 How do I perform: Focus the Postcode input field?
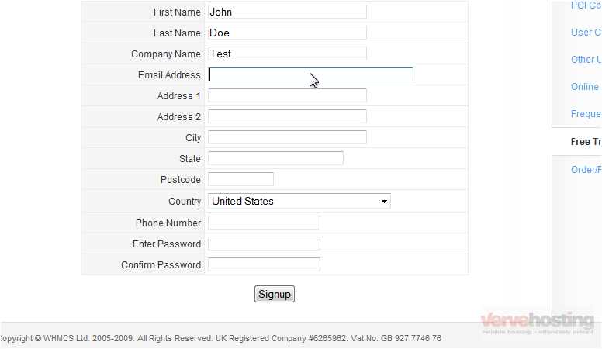[240, 179]
